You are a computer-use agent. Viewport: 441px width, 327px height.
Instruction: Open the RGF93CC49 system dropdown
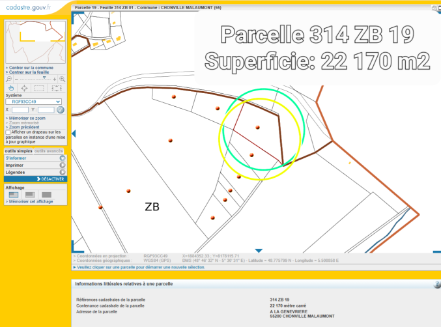coord(33,102)
